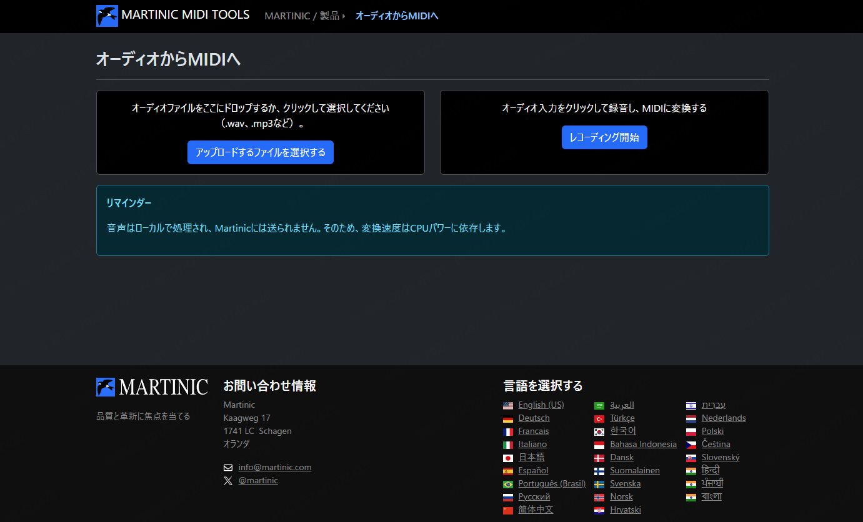The height and width of the screenshot is (522, 863).
Task: Open the MARTINIC / 製品 breadcrumb menu
Action: (x=305, y=16)
